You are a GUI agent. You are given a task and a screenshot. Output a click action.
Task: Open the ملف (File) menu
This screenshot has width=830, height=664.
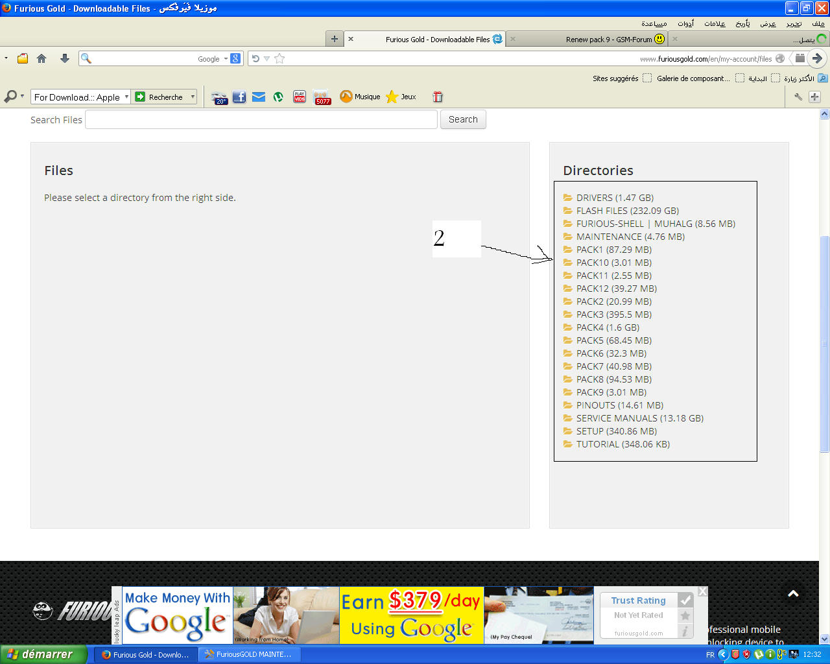[x=818, y=23]
